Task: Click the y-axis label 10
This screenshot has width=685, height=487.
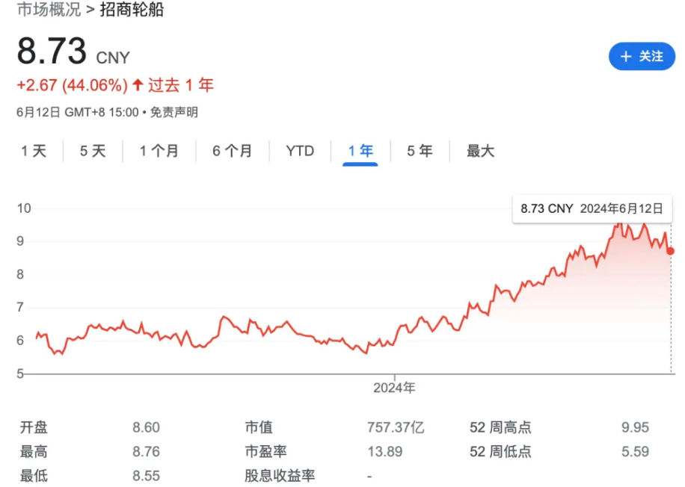Action: [24, 208]
